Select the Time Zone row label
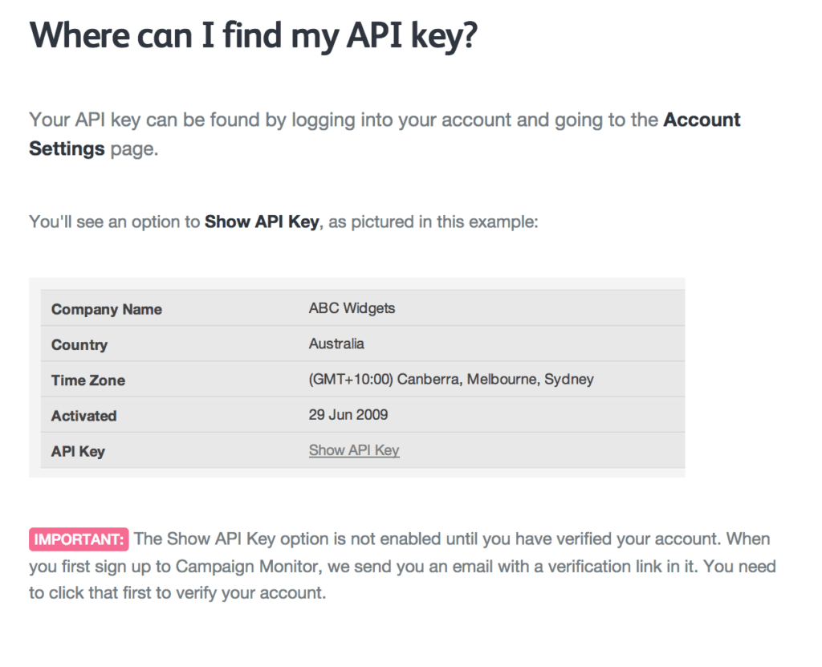The height and width of the screenshot is (667, 822). (88, 380)
